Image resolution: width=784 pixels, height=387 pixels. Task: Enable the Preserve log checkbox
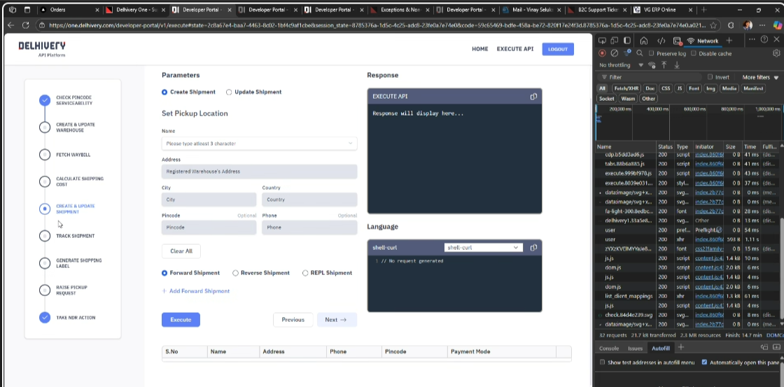click(652, 53)
